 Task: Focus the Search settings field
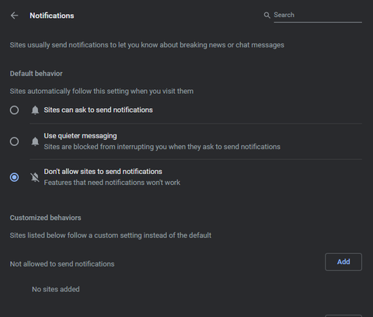click(x=318, y=16)
